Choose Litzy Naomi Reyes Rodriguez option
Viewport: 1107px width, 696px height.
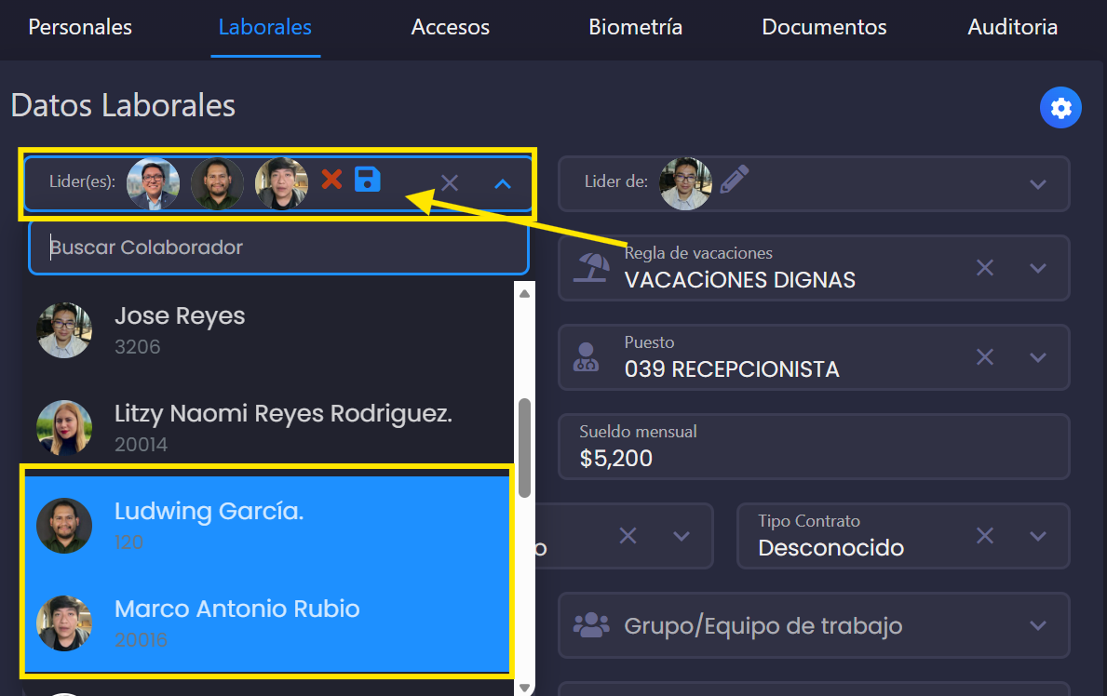268,428
